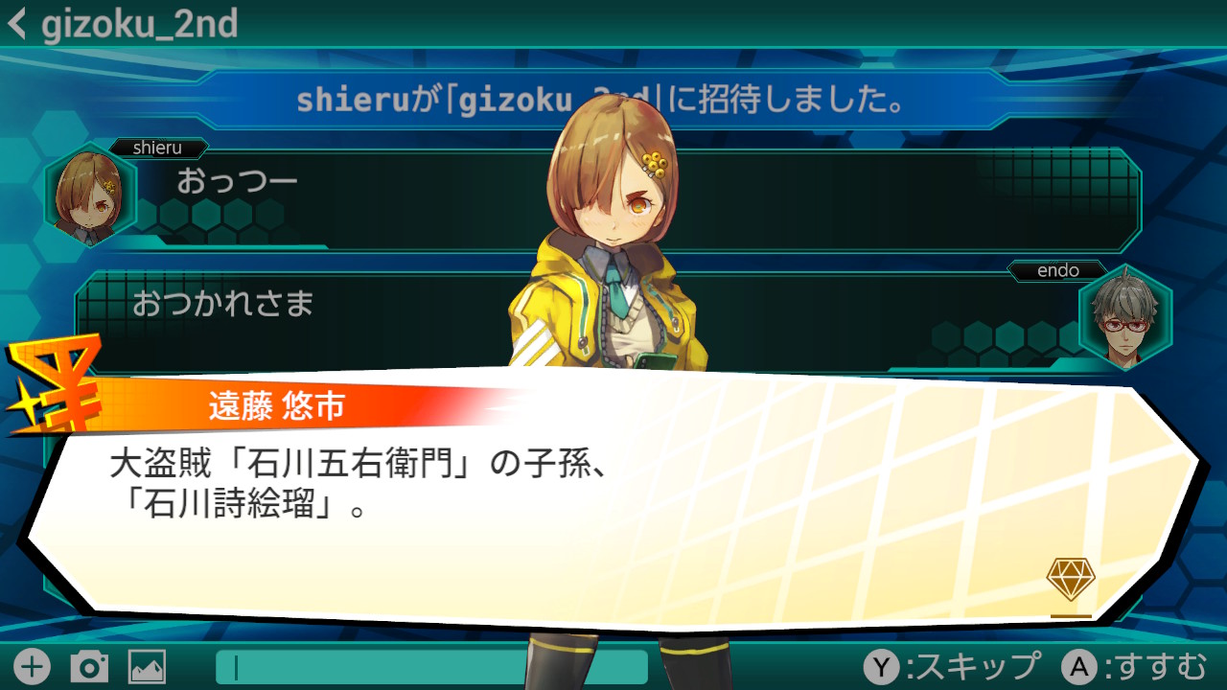1227x690 pixels.
Task: Open the gizoku_2nd chat room title
Action: click(x=140, y=24)
